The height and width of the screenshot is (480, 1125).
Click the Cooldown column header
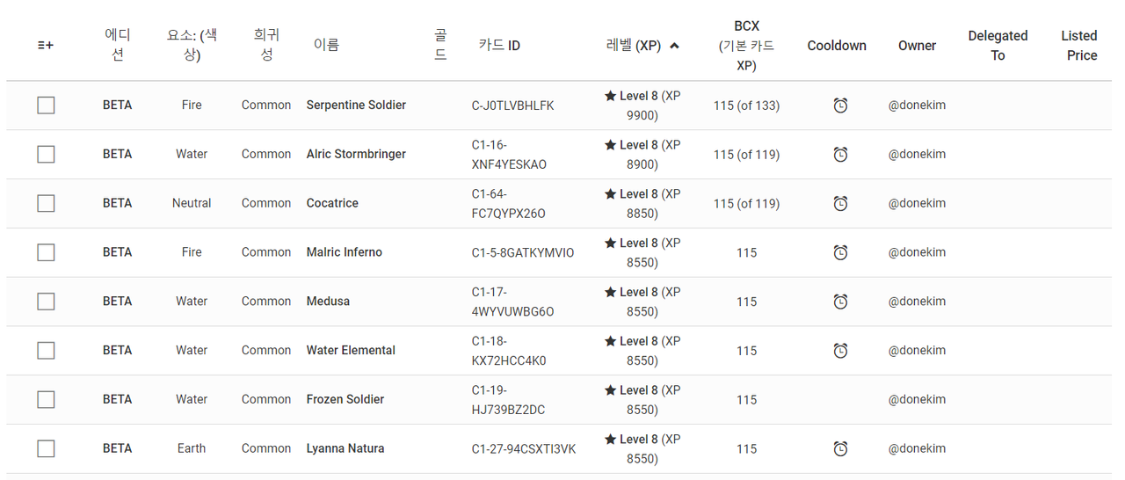(837, 46)
